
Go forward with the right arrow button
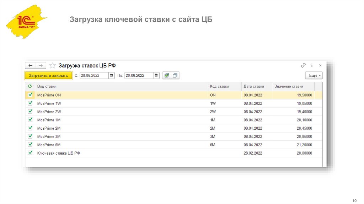(41, 65)
